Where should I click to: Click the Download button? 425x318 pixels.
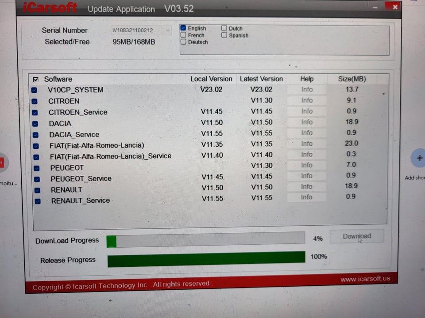click(357, 236)
